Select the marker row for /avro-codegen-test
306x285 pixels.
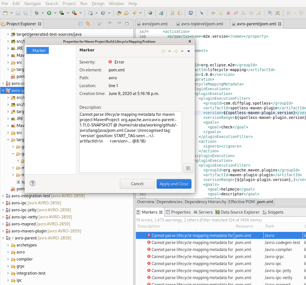221,243
